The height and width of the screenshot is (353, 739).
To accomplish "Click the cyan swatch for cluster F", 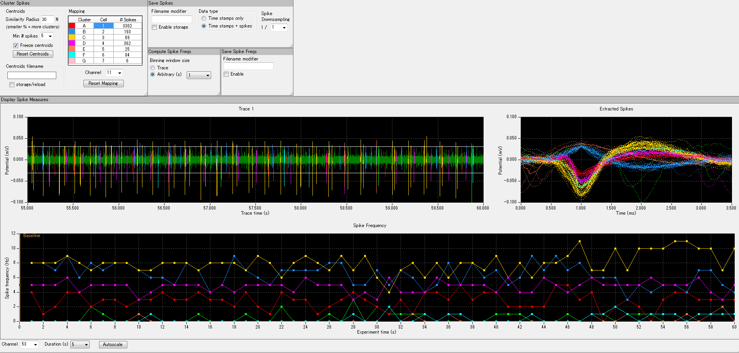I will coord(72,55).
